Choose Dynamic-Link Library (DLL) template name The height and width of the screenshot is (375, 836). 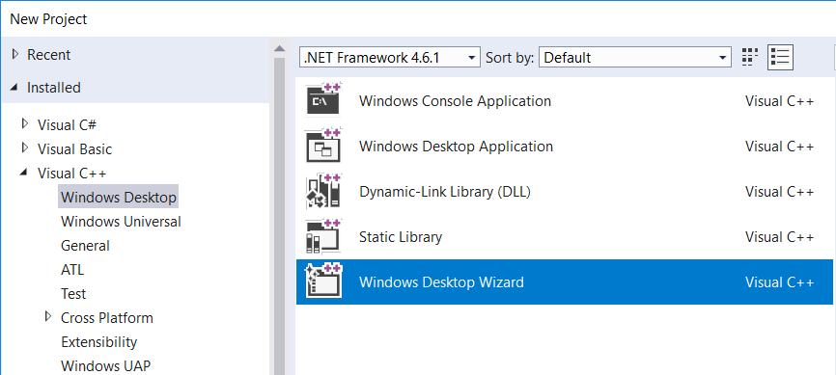coord(445,191)
